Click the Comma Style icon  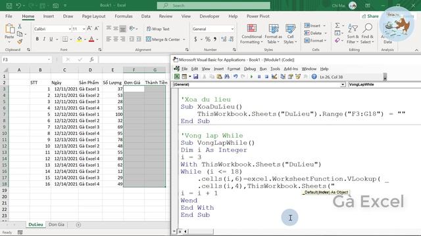[215, 39]
